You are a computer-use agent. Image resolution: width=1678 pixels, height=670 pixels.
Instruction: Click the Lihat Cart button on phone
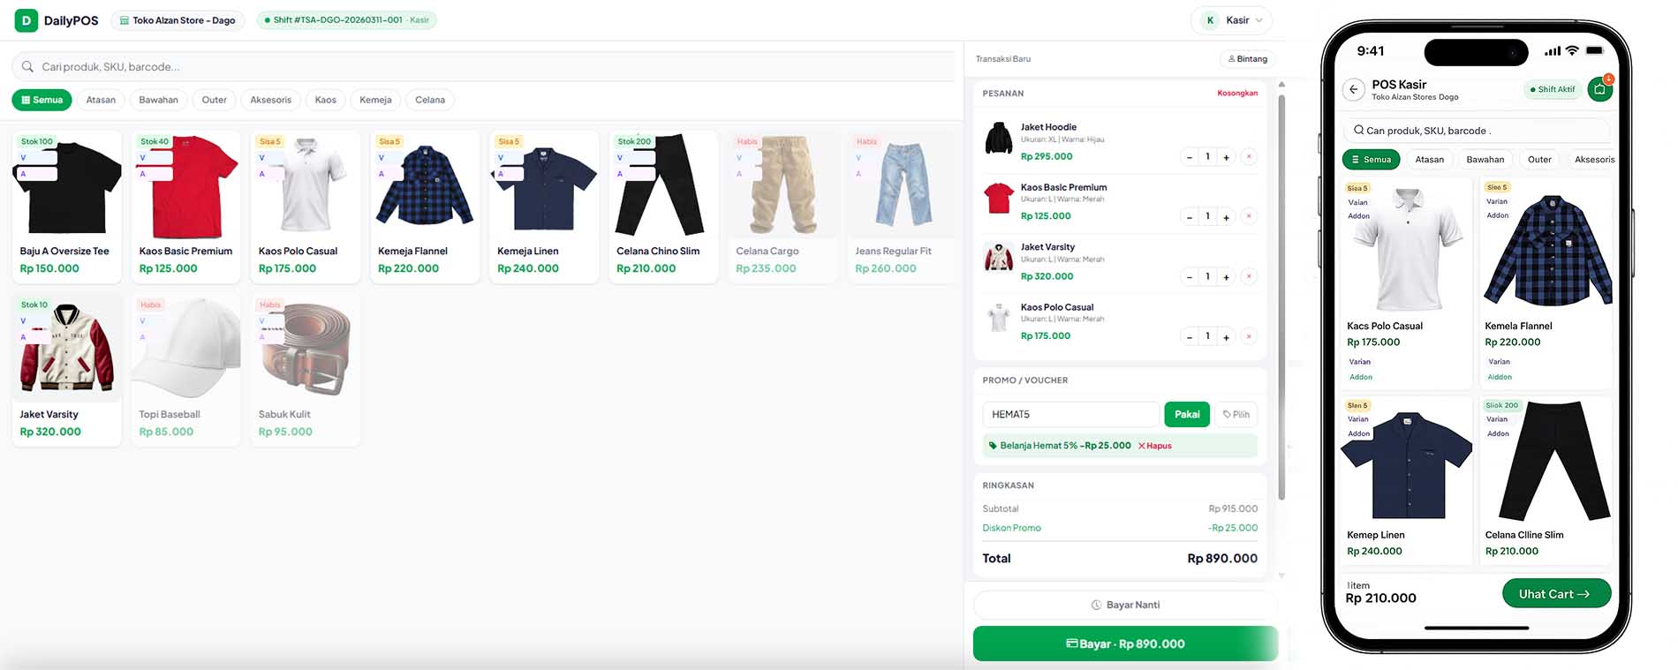click(1556, 594)
